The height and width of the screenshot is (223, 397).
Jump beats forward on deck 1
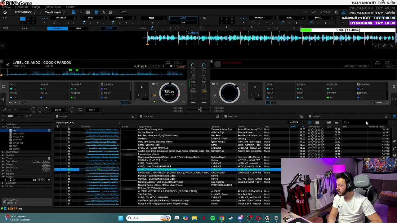pyautogui.click(x=145, y=95)
